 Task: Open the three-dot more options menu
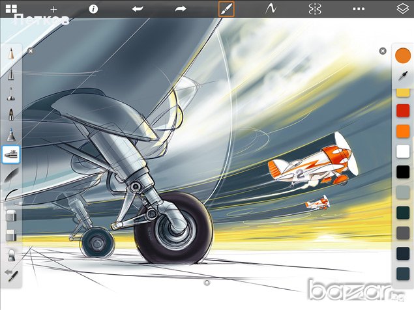[x=358, y=9]
